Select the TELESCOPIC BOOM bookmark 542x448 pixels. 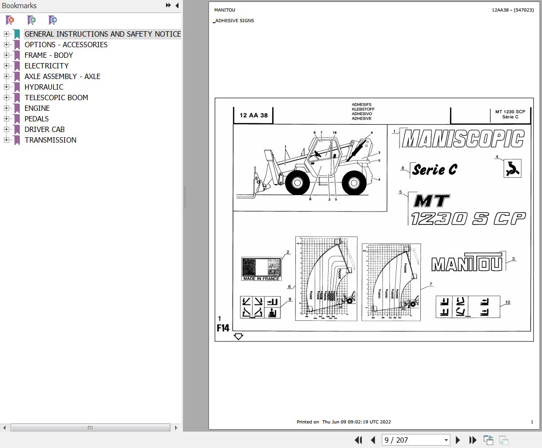pos(56,97)
